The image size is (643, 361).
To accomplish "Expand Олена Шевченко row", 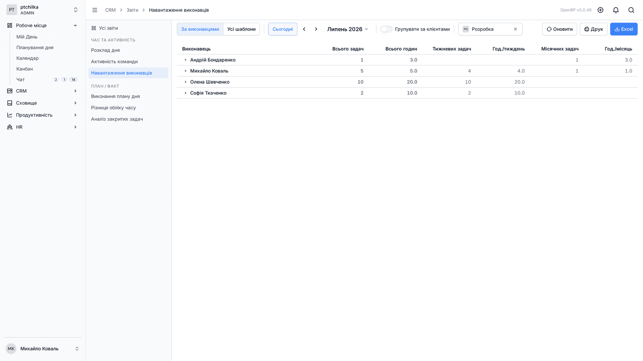I will 185,82.
